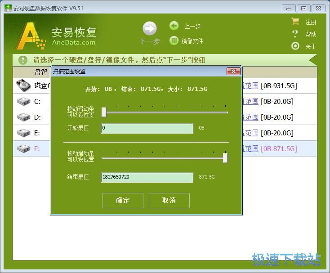Open the 帮助 help link

[x=311, y=34]
